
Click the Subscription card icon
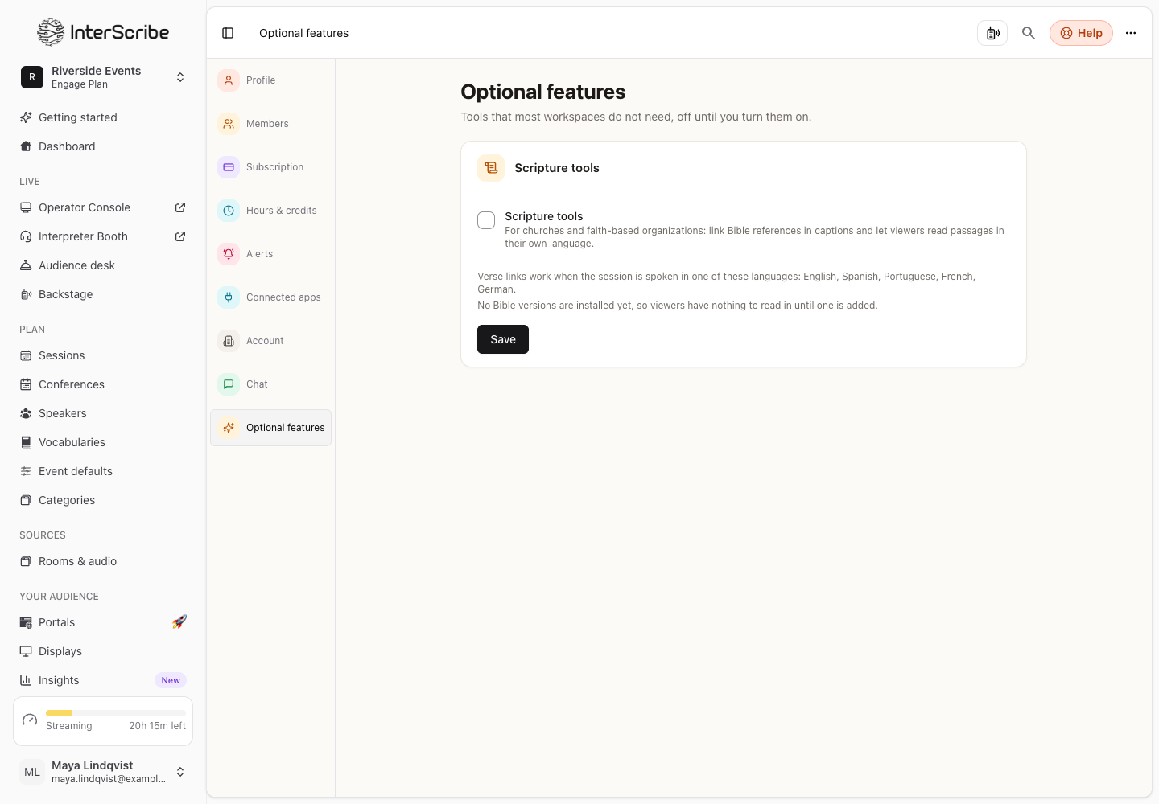coord(229,167)
